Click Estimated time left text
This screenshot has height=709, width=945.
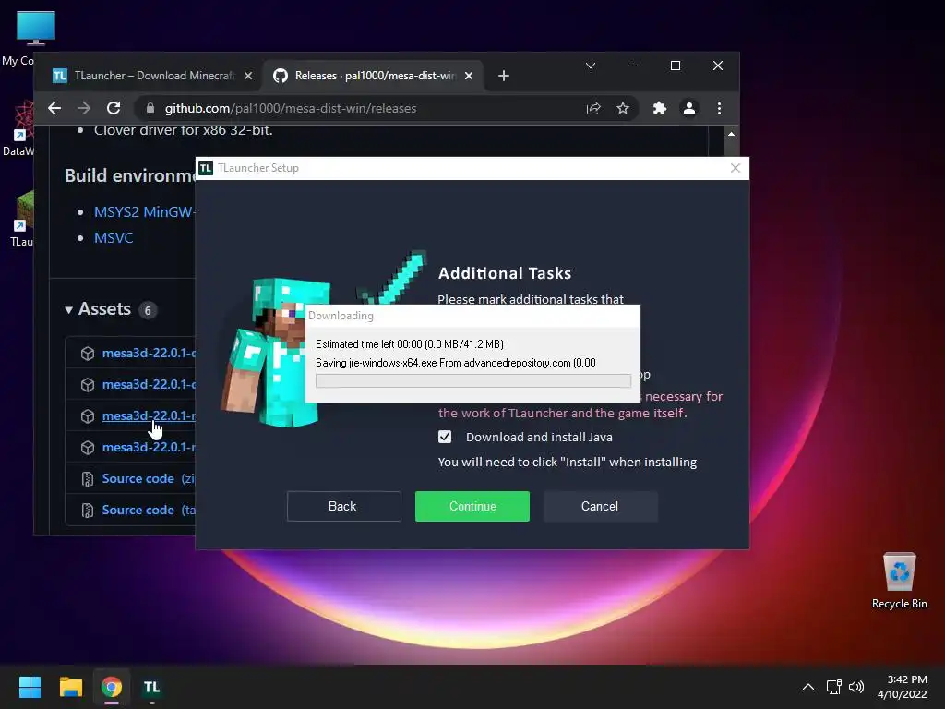pyautogui.click(x=410, y=344)
